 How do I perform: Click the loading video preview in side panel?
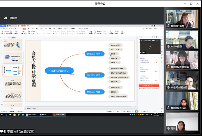pos(149,48)
